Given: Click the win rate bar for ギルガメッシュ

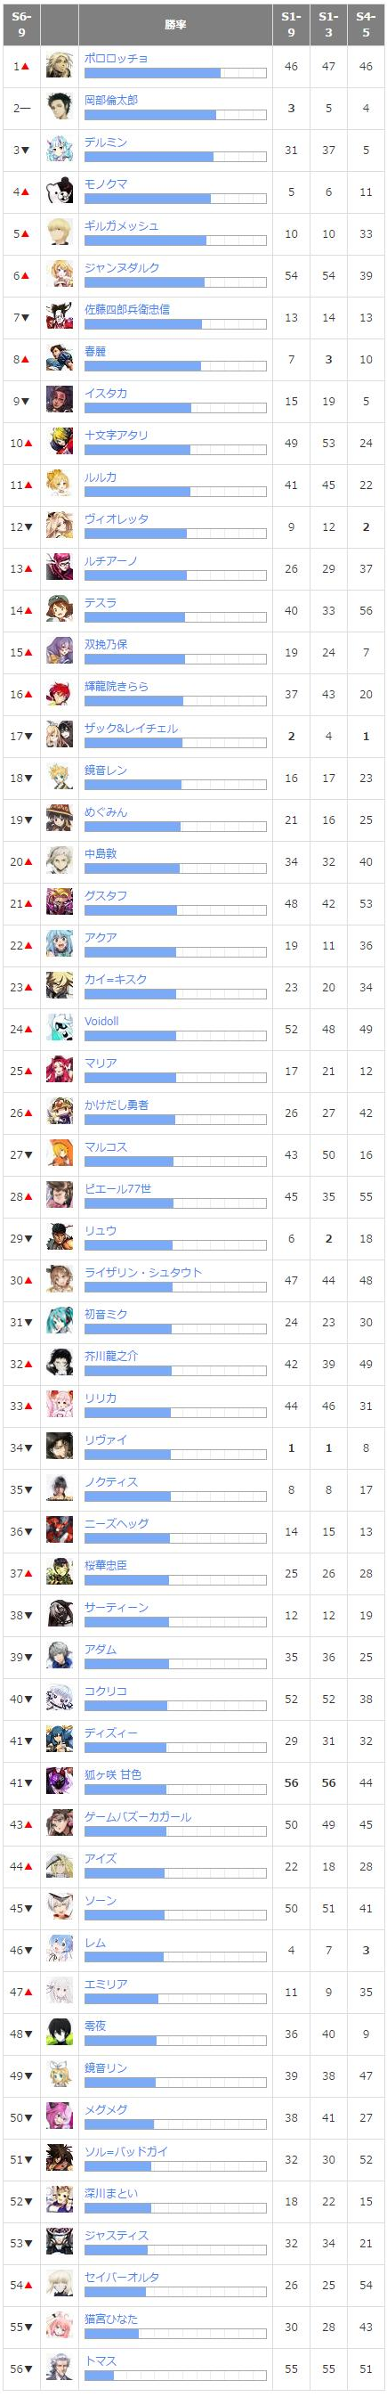Looking at the screenshot, I should tap(175, 241).
